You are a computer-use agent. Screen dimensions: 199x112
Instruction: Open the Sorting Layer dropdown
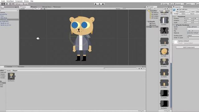point(193,35)
